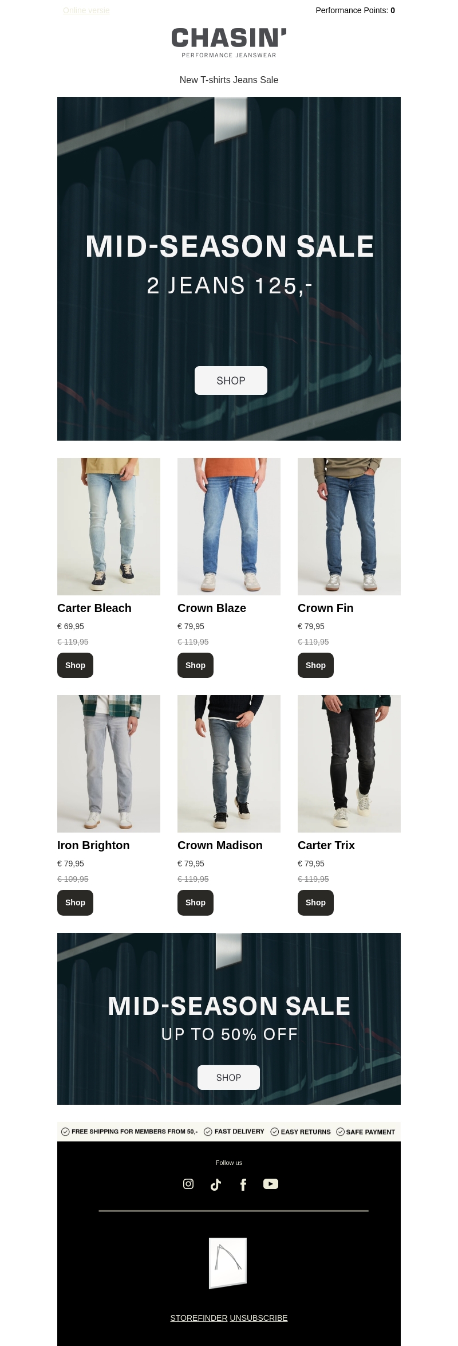Open the Crown Madison product image

[x=229, y=764]
